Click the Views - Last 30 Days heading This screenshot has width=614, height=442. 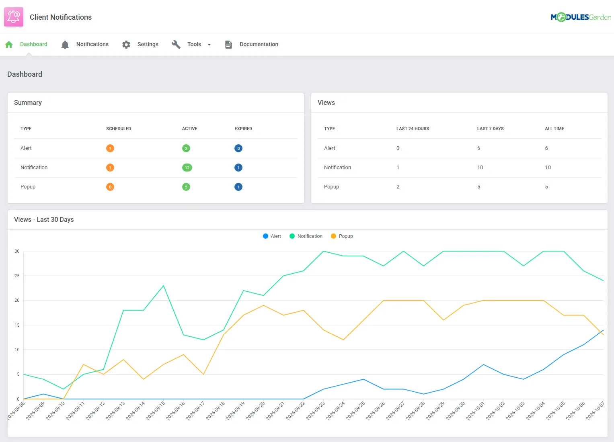(44, 220)
